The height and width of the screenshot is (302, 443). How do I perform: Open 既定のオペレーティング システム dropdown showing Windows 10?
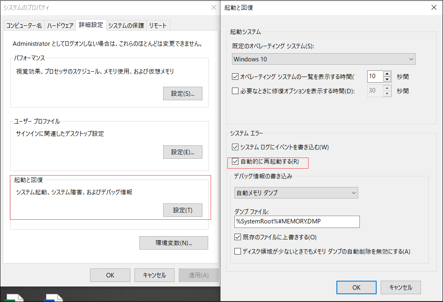pos(323,59)
